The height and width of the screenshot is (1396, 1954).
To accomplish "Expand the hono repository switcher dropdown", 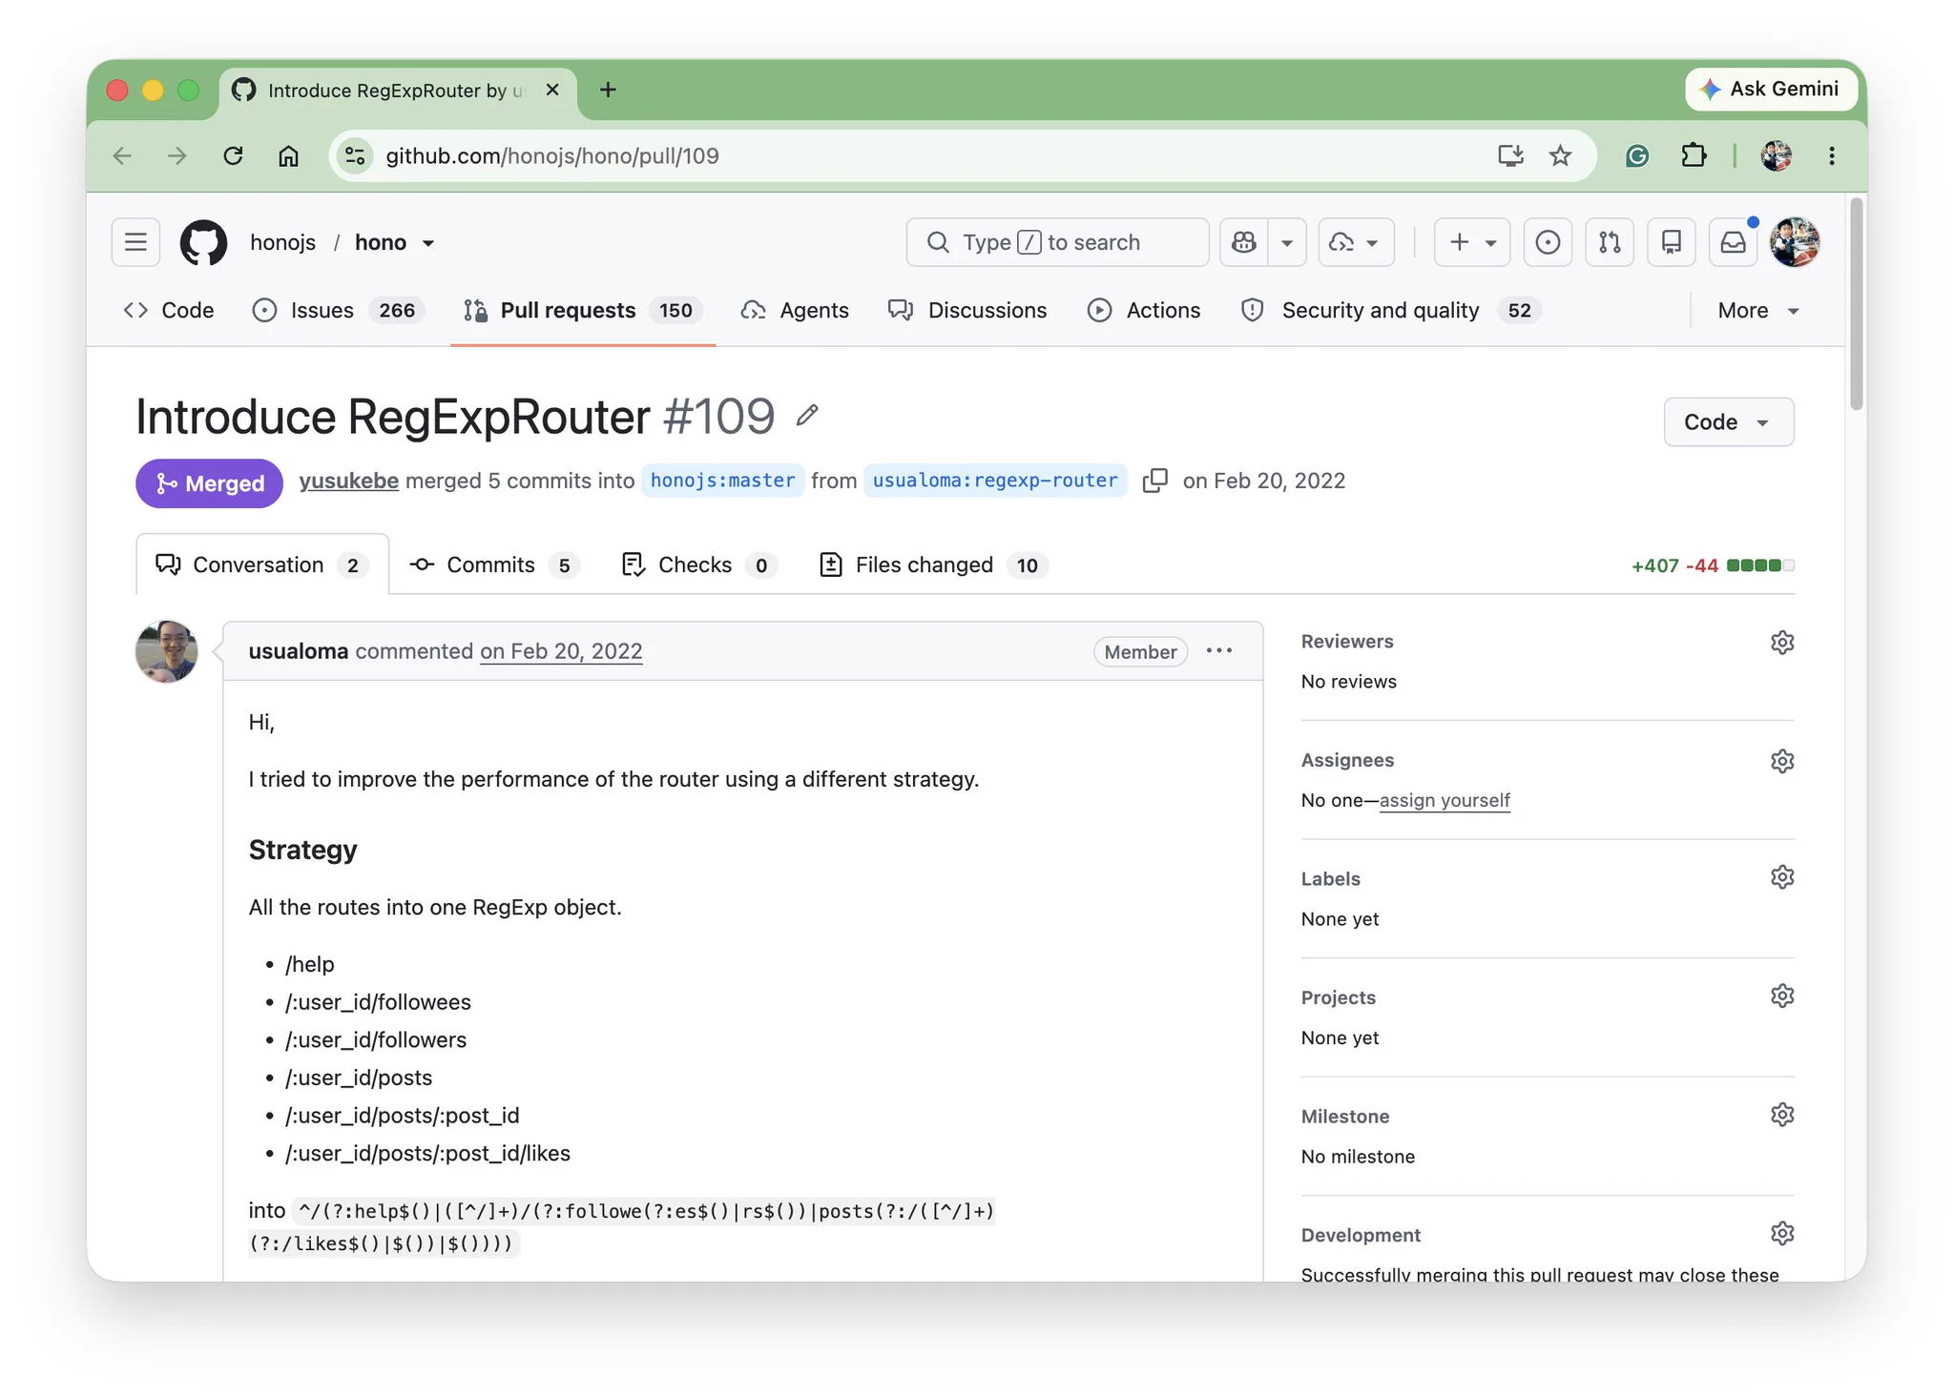I will coord(428,243).
